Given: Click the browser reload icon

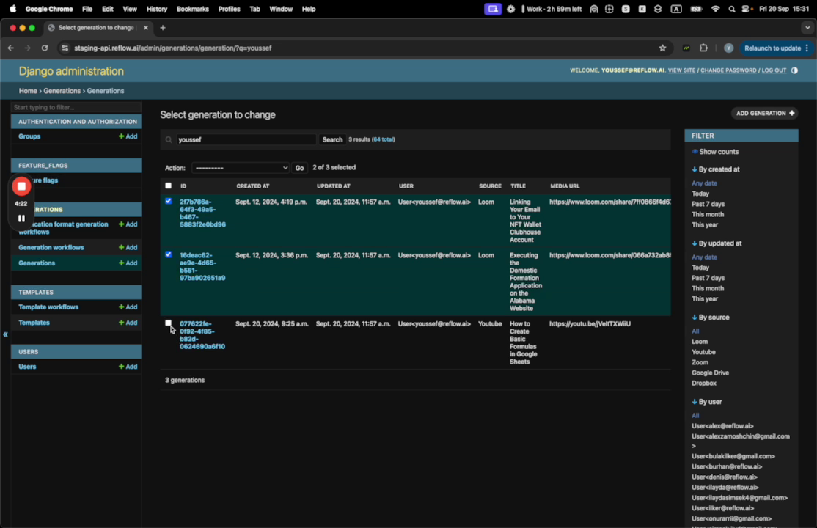Looking at the screenshot, I should point(44,48).
